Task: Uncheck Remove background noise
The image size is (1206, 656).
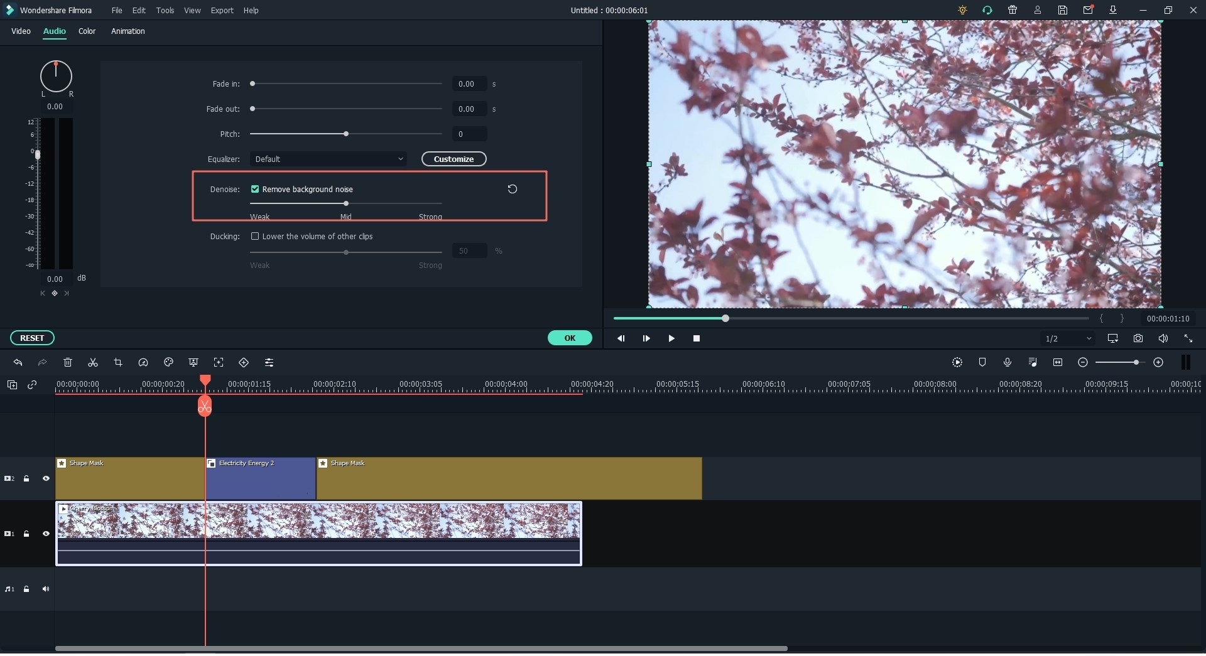Action: (255, 190)
